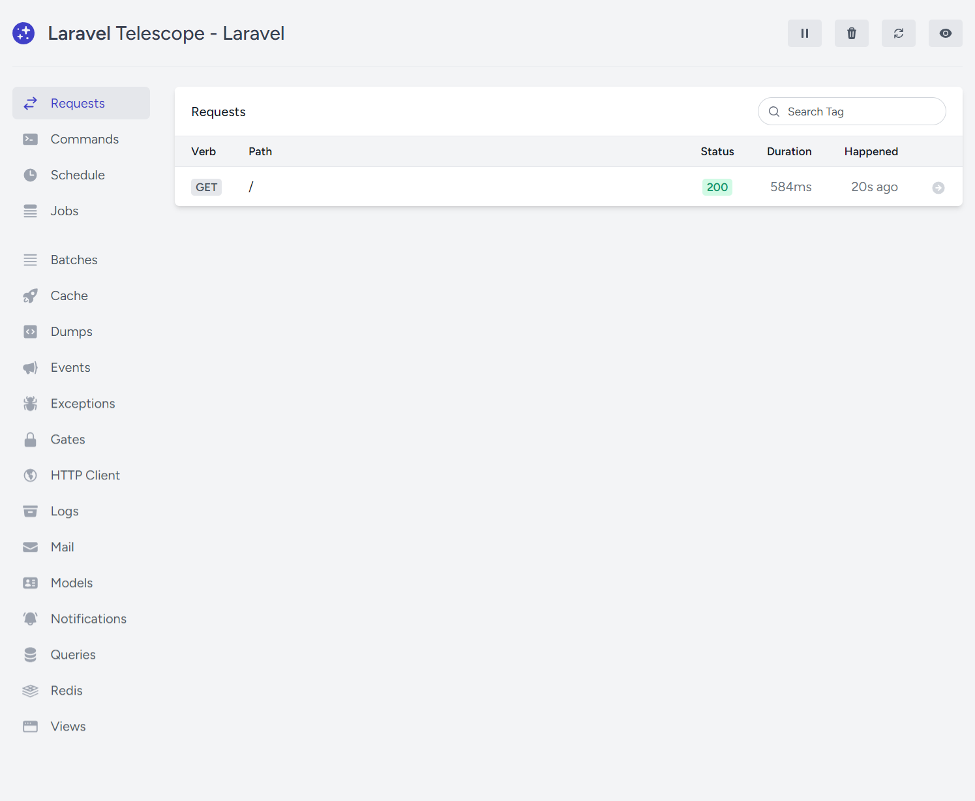The image size is (975, 801).
Task: Open the Cache section
Action: [69, 295]
